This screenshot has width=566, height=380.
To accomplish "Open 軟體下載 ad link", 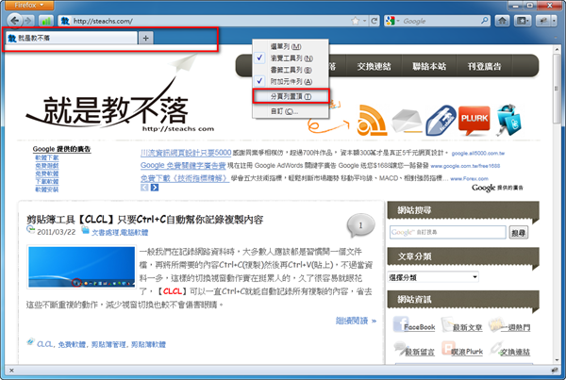I will 46,157.
